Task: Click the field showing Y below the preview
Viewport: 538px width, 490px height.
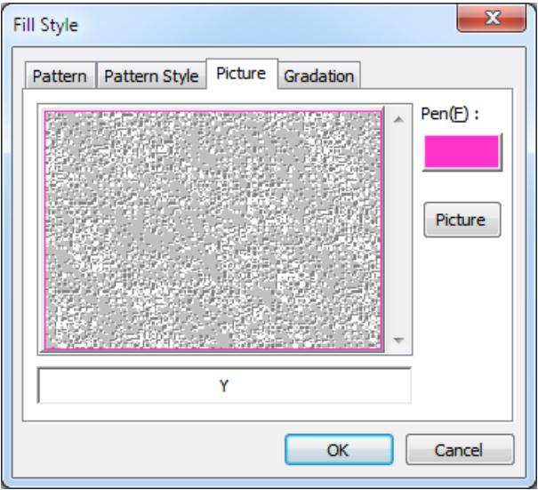Action: 224,387
